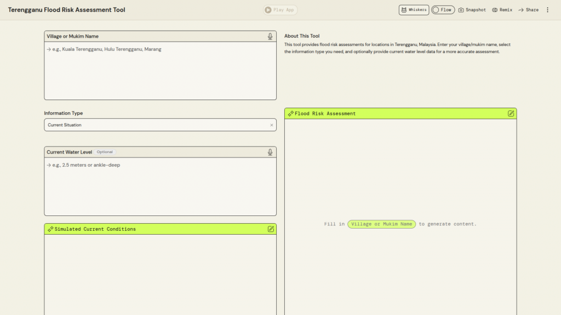Click the Simulated Current Conditions header bar
561x315 pixels.
pyautogui.click(x=153, y=229)
